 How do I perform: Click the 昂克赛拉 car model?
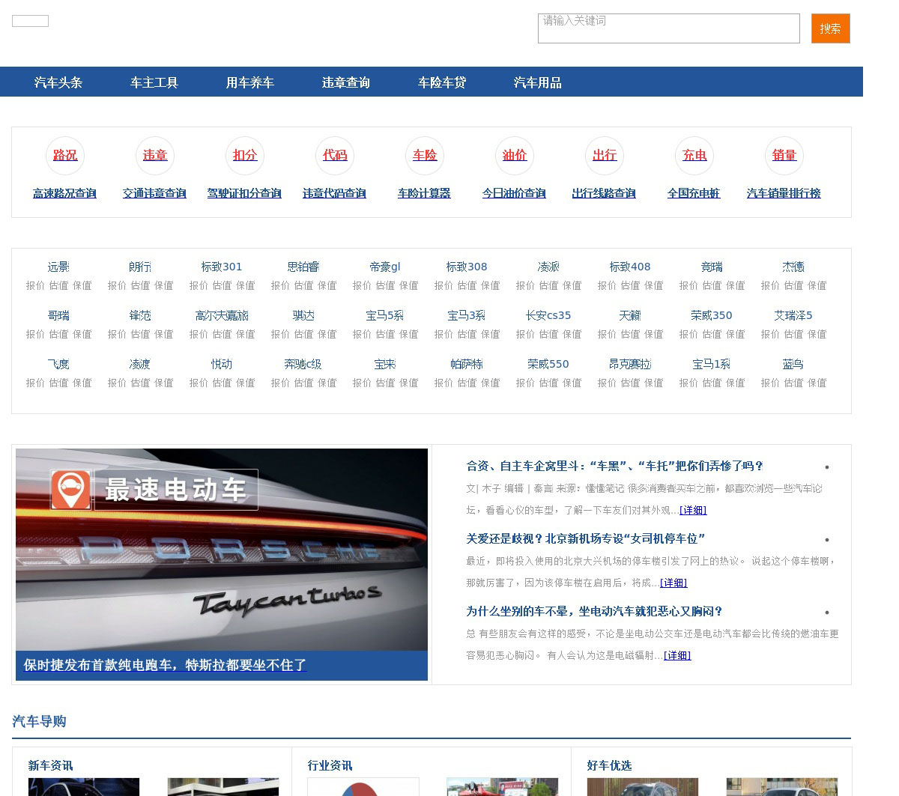tap(630, 364)
